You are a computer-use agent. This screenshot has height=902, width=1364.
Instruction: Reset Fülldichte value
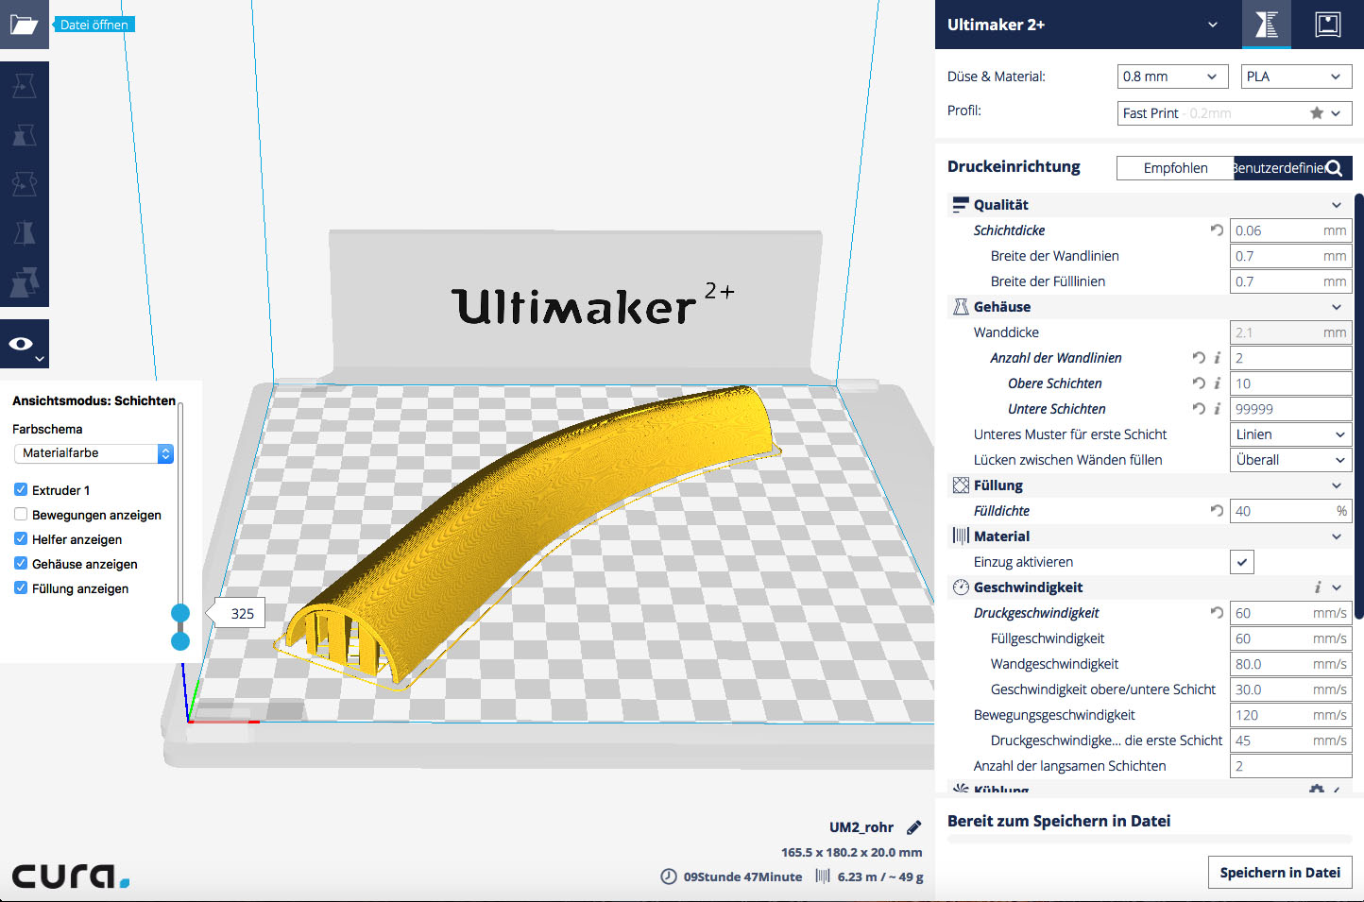(x=1217, y=511)
